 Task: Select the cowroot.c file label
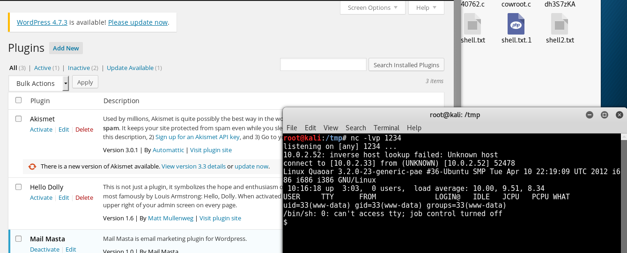(516, 4)
